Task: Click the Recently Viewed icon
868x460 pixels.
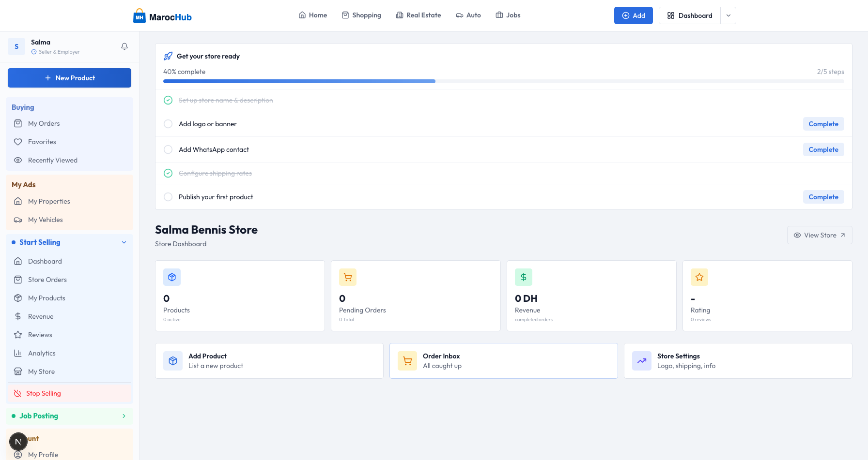Action: point(18,160)
